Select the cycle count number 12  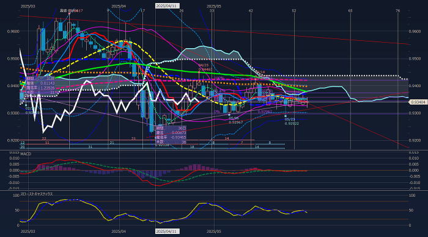[x=23, y=143]
